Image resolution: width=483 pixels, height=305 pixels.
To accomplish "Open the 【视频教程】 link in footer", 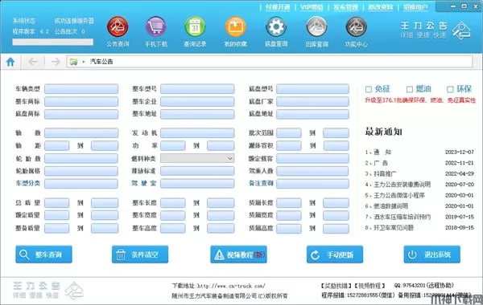I will click(369, 286).
